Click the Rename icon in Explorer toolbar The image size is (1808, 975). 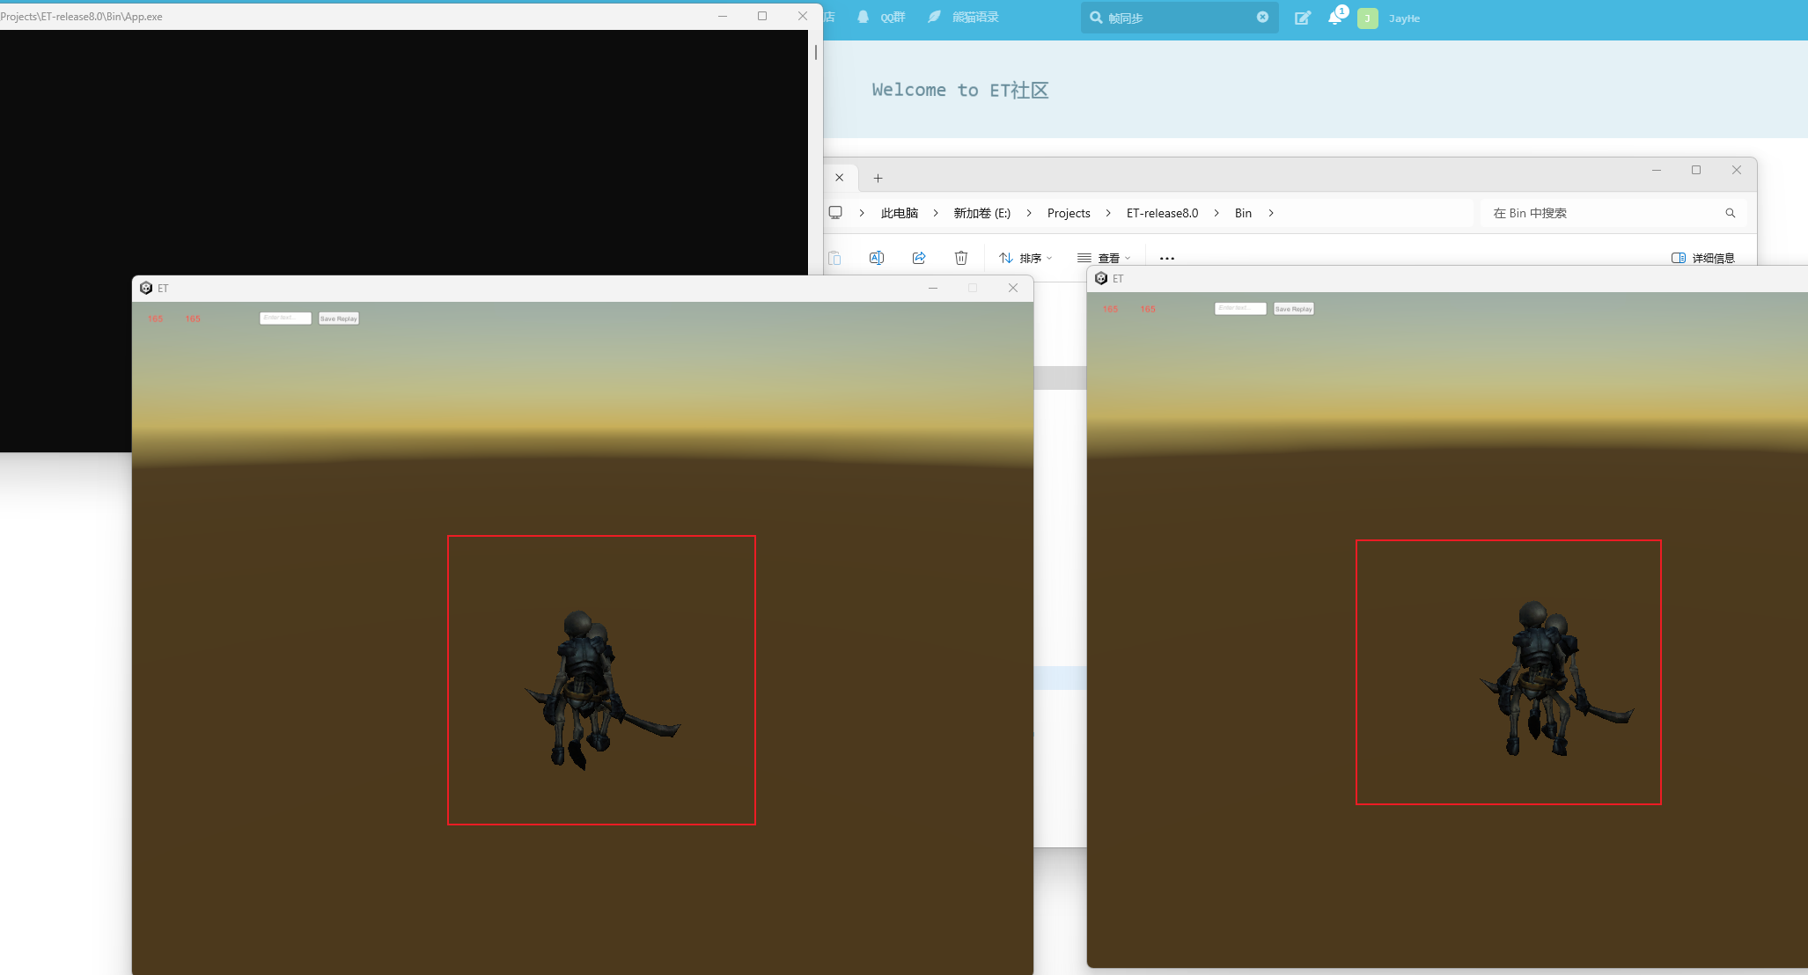point(876,258)
